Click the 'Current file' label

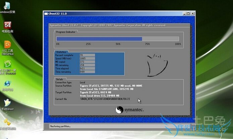(x=61, y=99)
